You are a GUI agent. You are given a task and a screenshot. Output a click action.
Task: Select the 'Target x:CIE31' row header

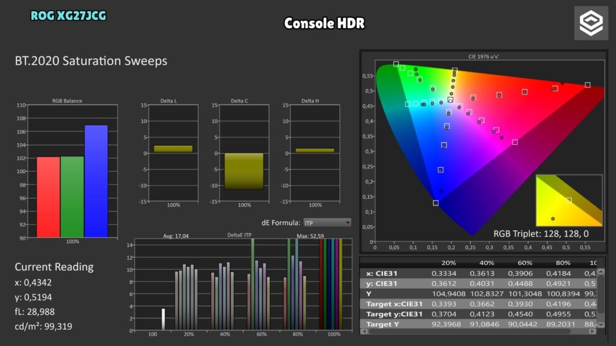pyautogui.click(x=395, y=304)
